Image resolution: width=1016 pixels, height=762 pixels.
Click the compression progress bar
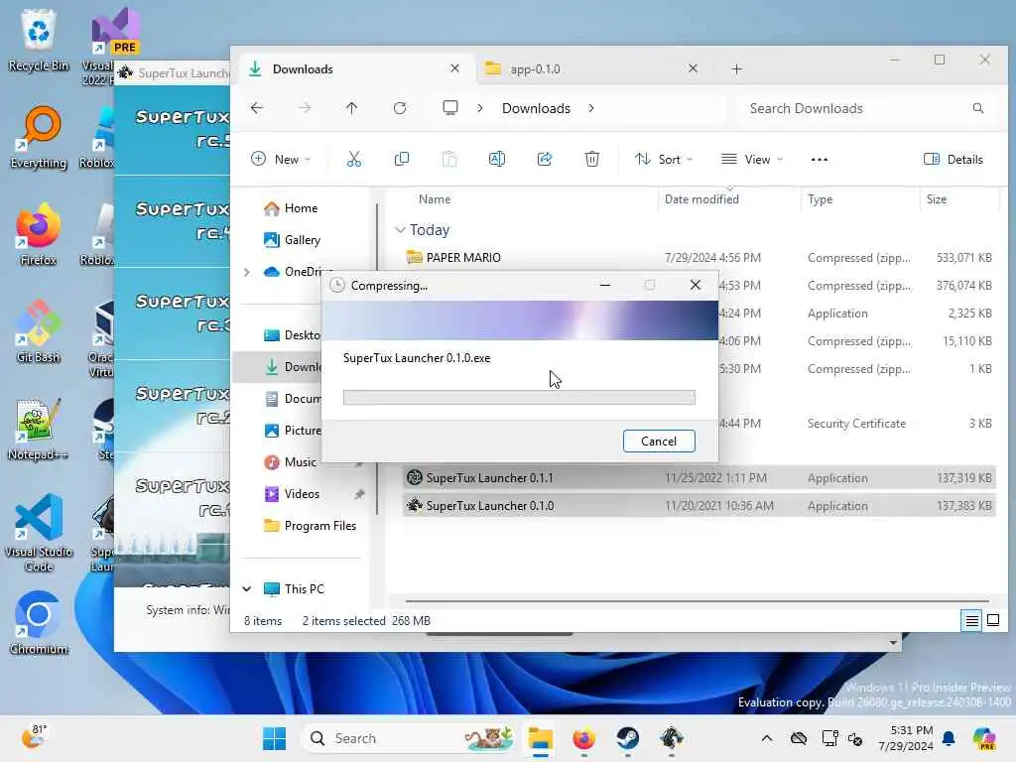click(x=519, y=397)
